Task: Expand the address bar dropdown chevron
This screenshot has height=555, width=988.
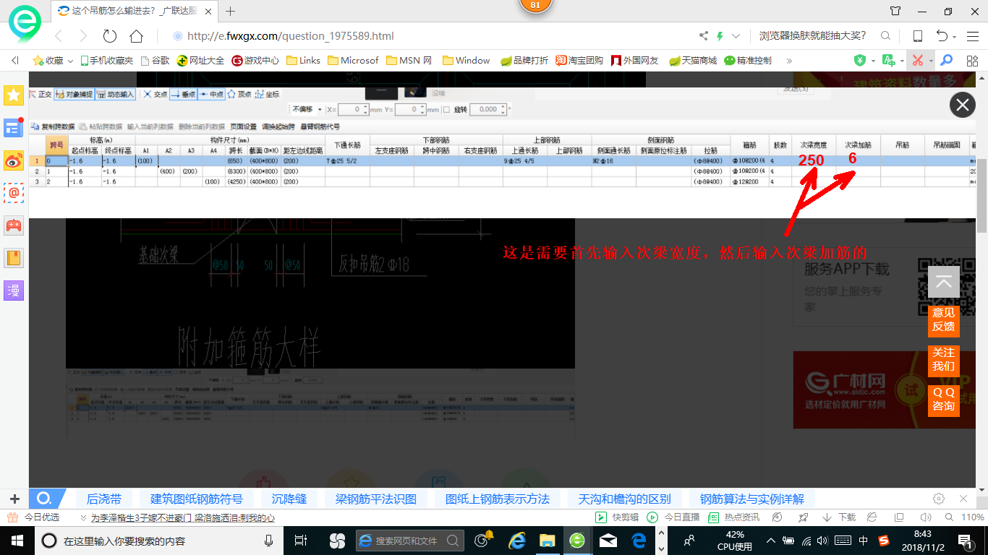Action: click(x=736, y=36)
